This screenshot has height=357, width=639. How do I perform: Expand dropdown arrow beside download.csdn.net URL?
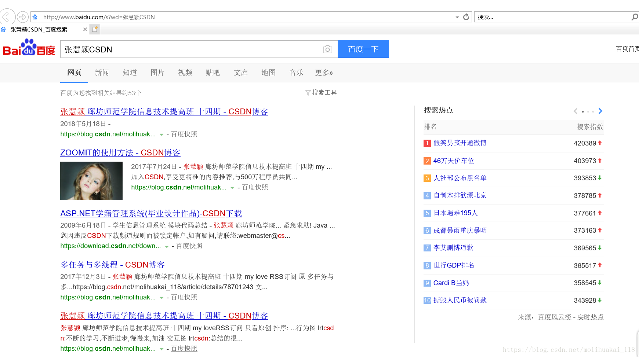coord(167,246)
